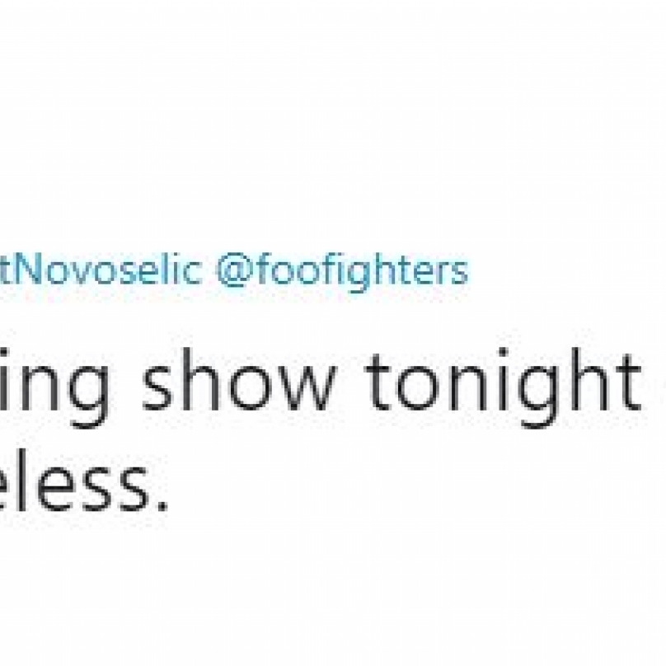The height and width of the screenshot is (666, 666).
Task: Select the @ symbol before foofighters
Action: (x=235, y=270)
